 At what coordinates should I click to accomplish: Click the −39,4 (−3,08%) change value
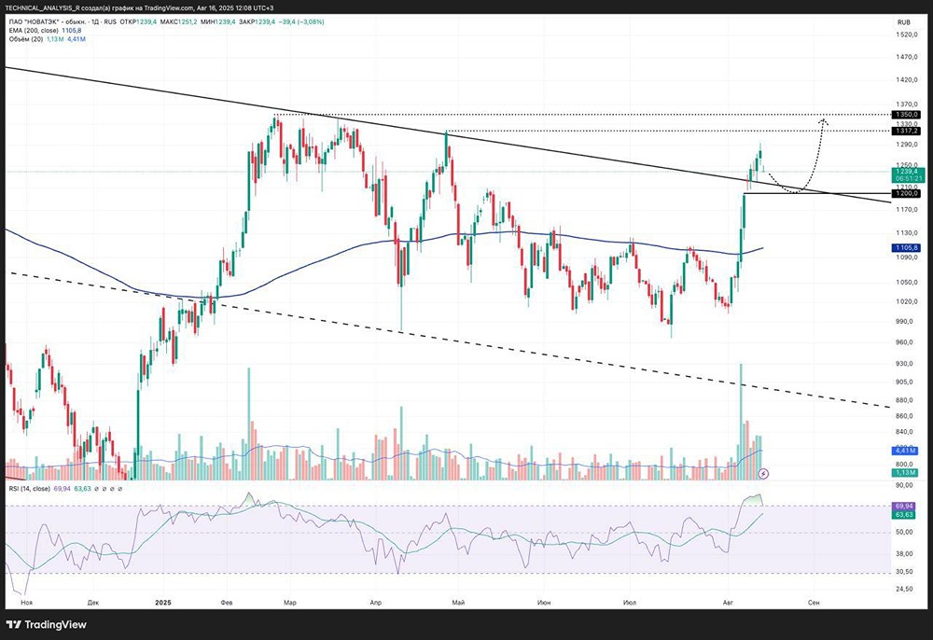[301, 22]
